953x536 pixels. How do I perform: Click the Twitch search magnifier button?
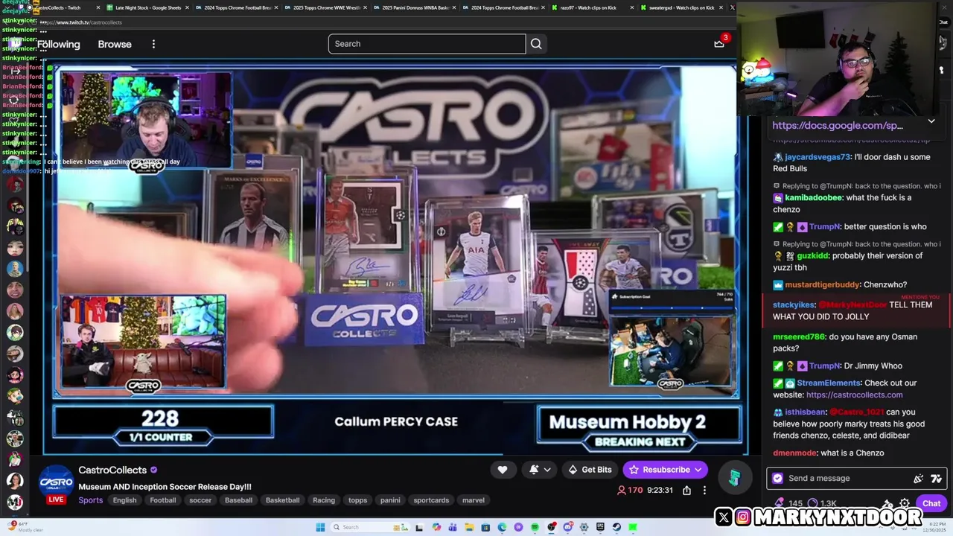point(536,44)
